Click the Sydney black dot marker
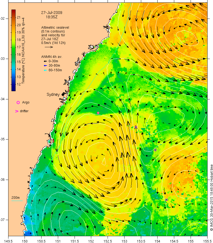213x243 pixels. 63,94
